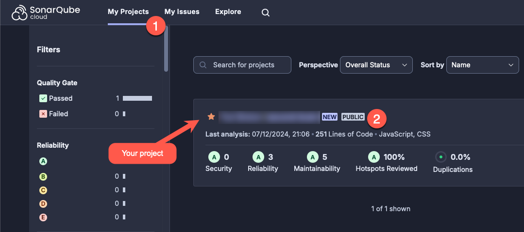524x232 pixels.
Task: Open the My Projects tab
Action: (128, 12)
